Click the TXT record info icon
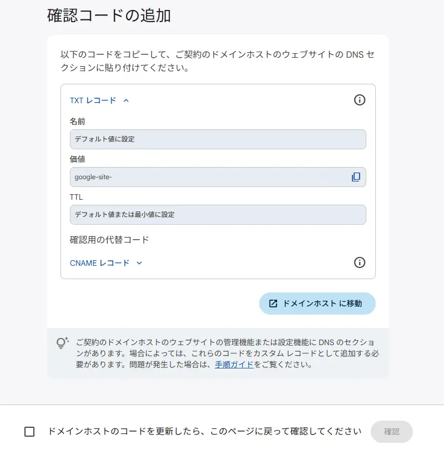This screenshot has height=450, width=444. click(360, 100)
